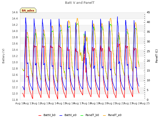Click the Battery (V) axis title

(x=3, y=56)
